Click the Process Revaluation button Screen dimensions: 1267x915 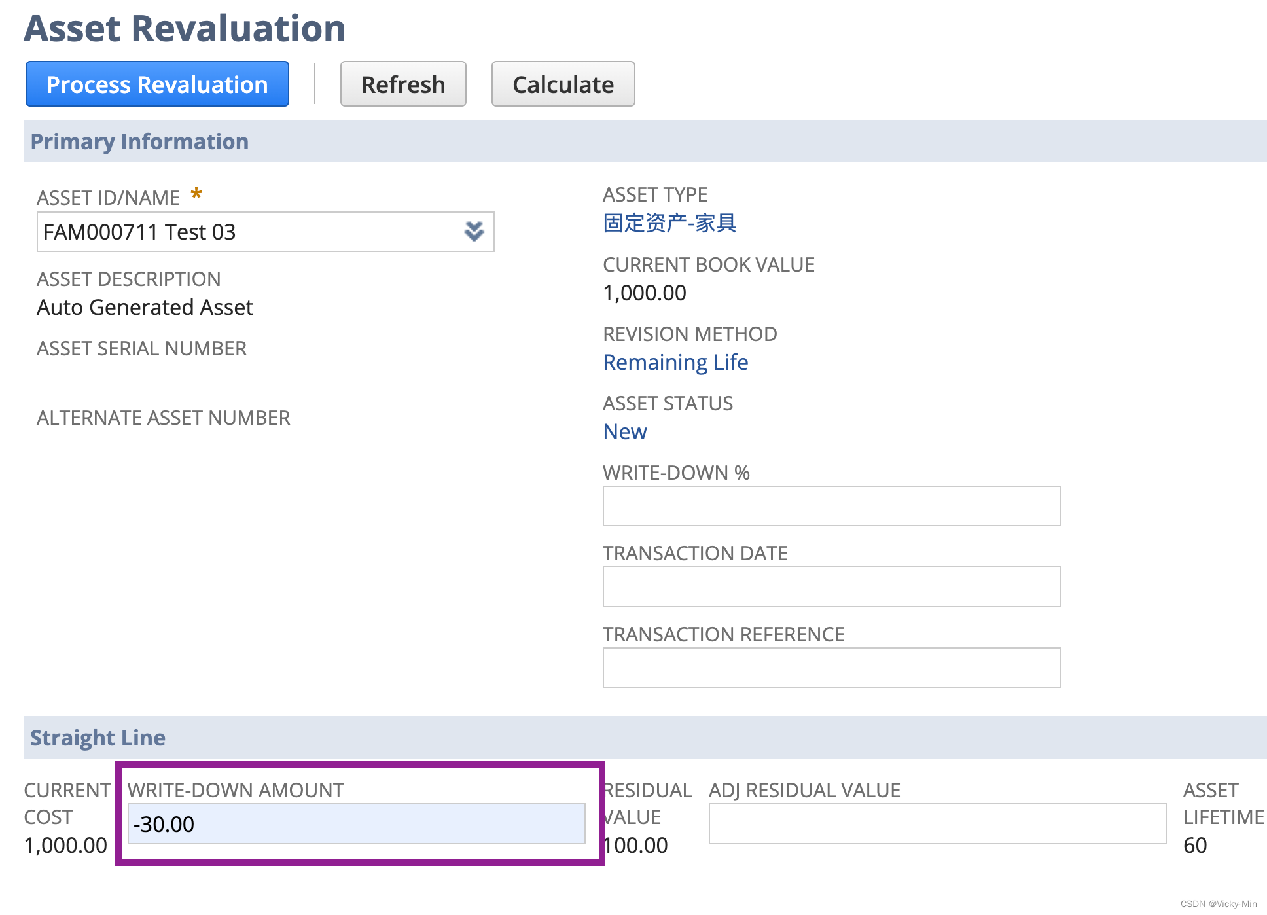(x=157, y=84)
